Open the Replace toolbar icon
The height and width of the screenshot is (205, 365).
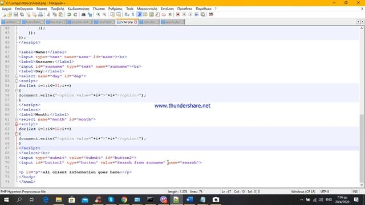90,14
